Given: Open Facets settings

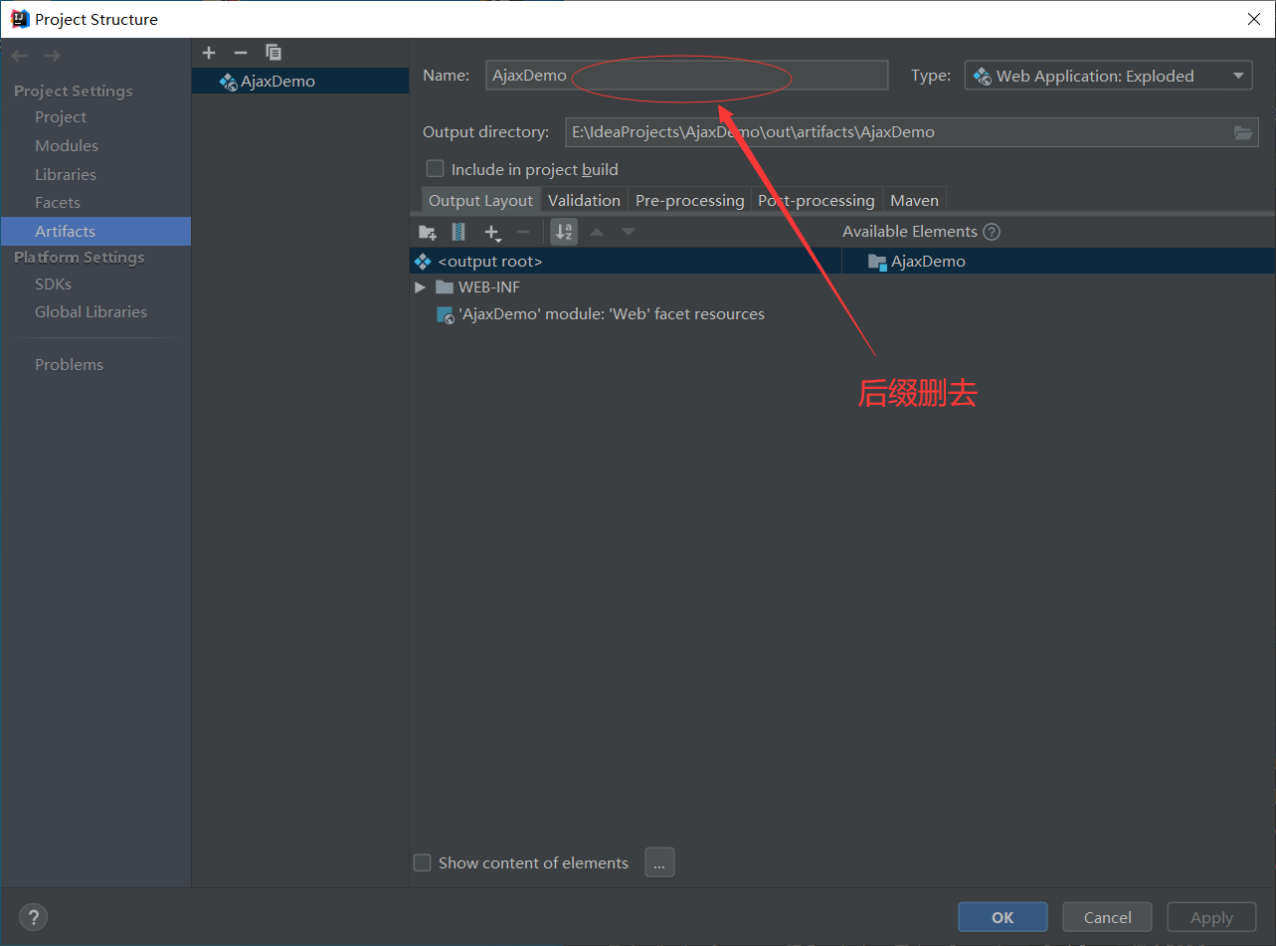Looking at the screenshot, I should tap(58, 203).
